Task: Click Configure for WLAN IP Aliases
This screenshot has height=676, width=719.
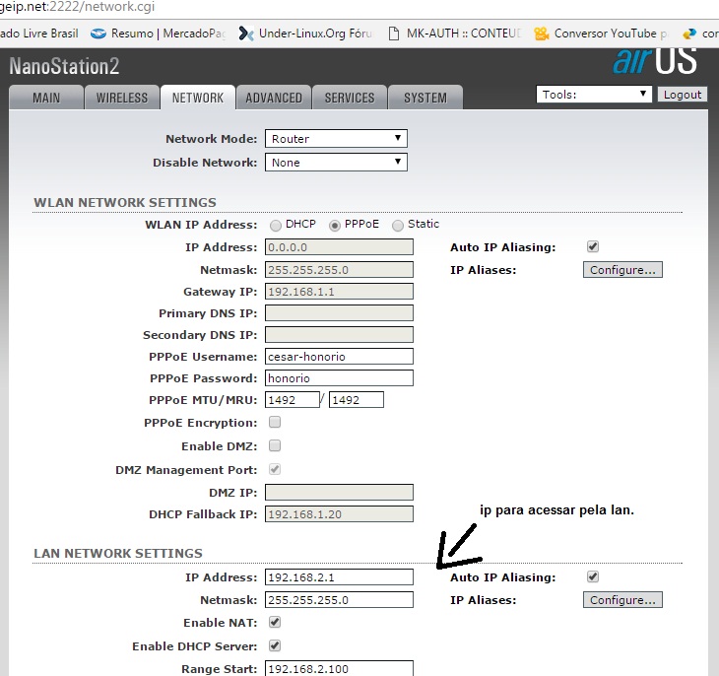Action: tap(622, 270)
